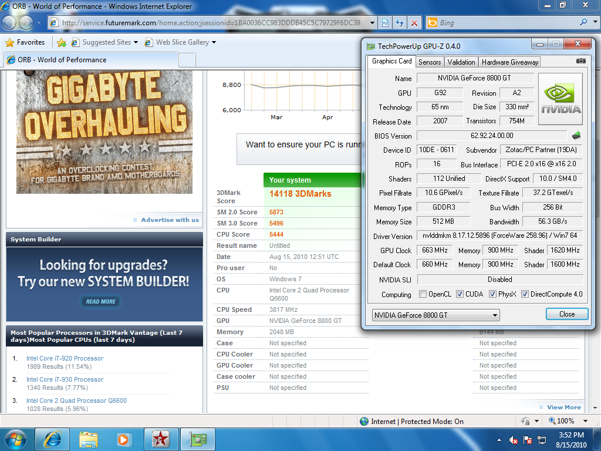Viewport: 601px width, 451px height.
Task: Open the Intel Core i7-920 Processor link
Action: [65, 358]
